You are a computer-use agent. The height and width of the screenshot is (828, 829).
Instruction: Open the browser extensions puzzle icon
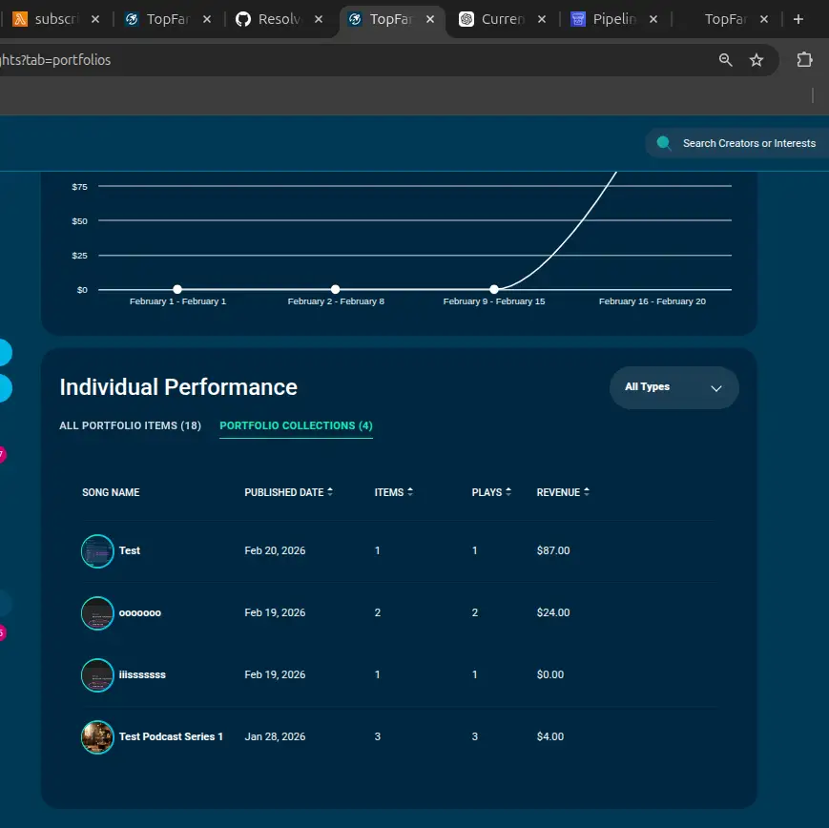pos(804,60)
